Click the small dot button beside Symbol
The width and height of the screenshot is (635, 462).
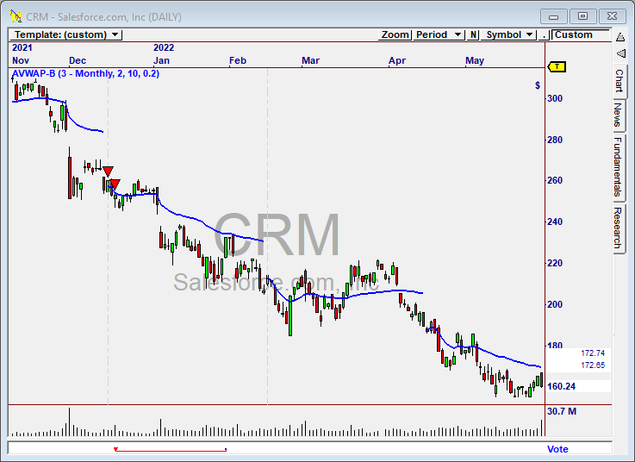pyautogui.click(x=544, y=34)
